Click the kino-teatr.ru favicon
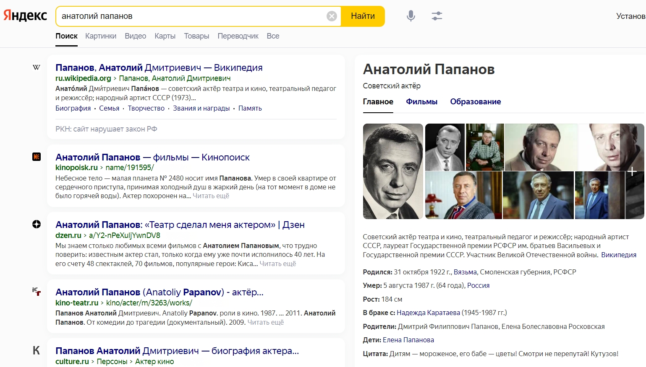Image resolution: width=646 pixels, height=367 pixels. tap(37, 292)
